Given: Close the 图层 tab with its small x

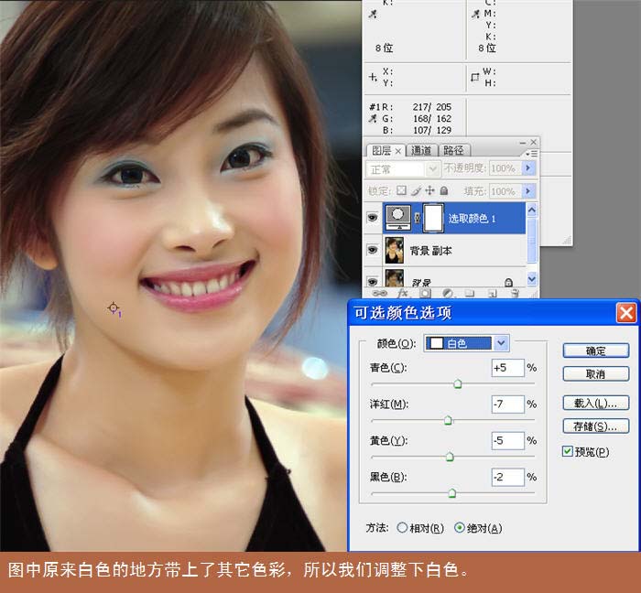Looking at the screenshot, I should (397, 151).
